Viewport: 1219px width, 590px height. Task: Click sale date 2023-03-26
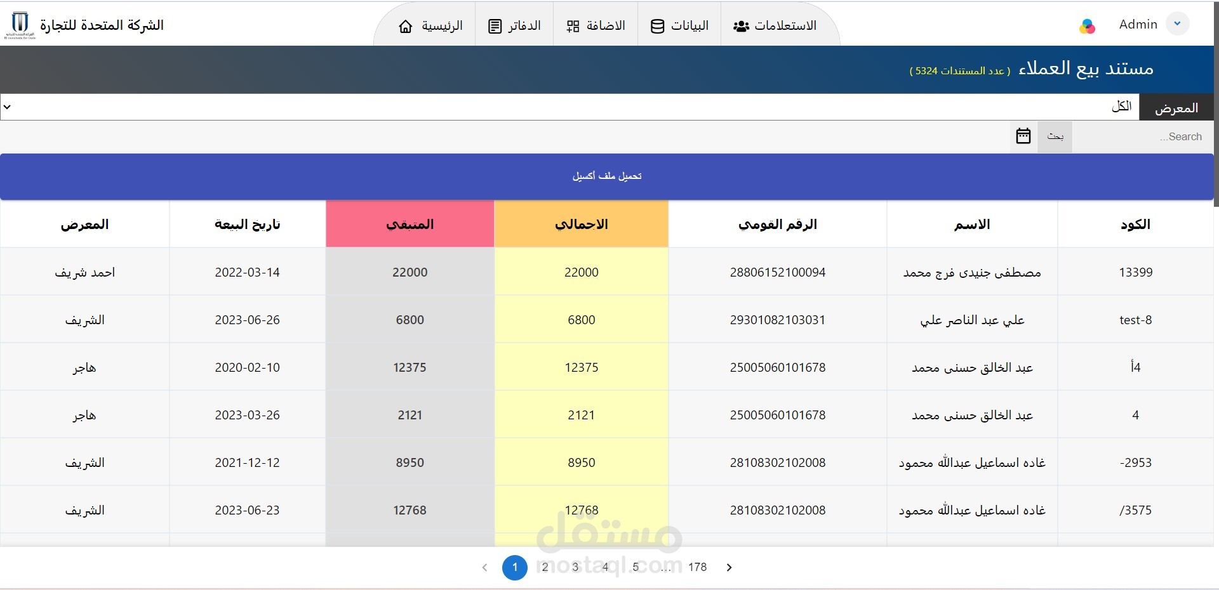(x=248, y=415)
